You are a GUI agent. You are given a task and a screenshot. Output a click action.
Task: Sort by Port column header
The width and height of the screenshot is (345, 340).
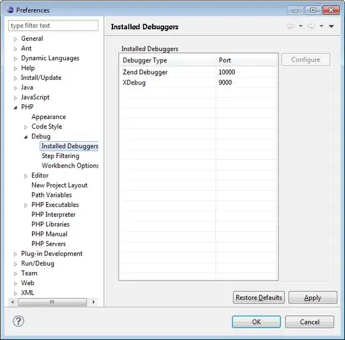(246, 60)
